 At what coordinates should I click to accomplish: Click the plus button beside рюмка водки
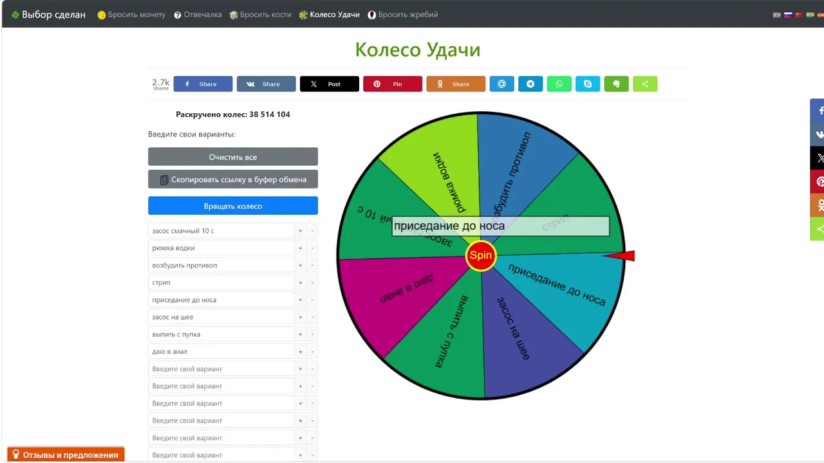coord(300,248)
